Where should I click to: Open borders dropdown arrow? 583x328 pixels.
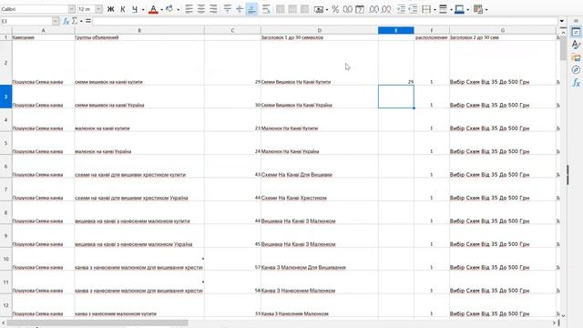pyautogui.click(x=435, y=9)
